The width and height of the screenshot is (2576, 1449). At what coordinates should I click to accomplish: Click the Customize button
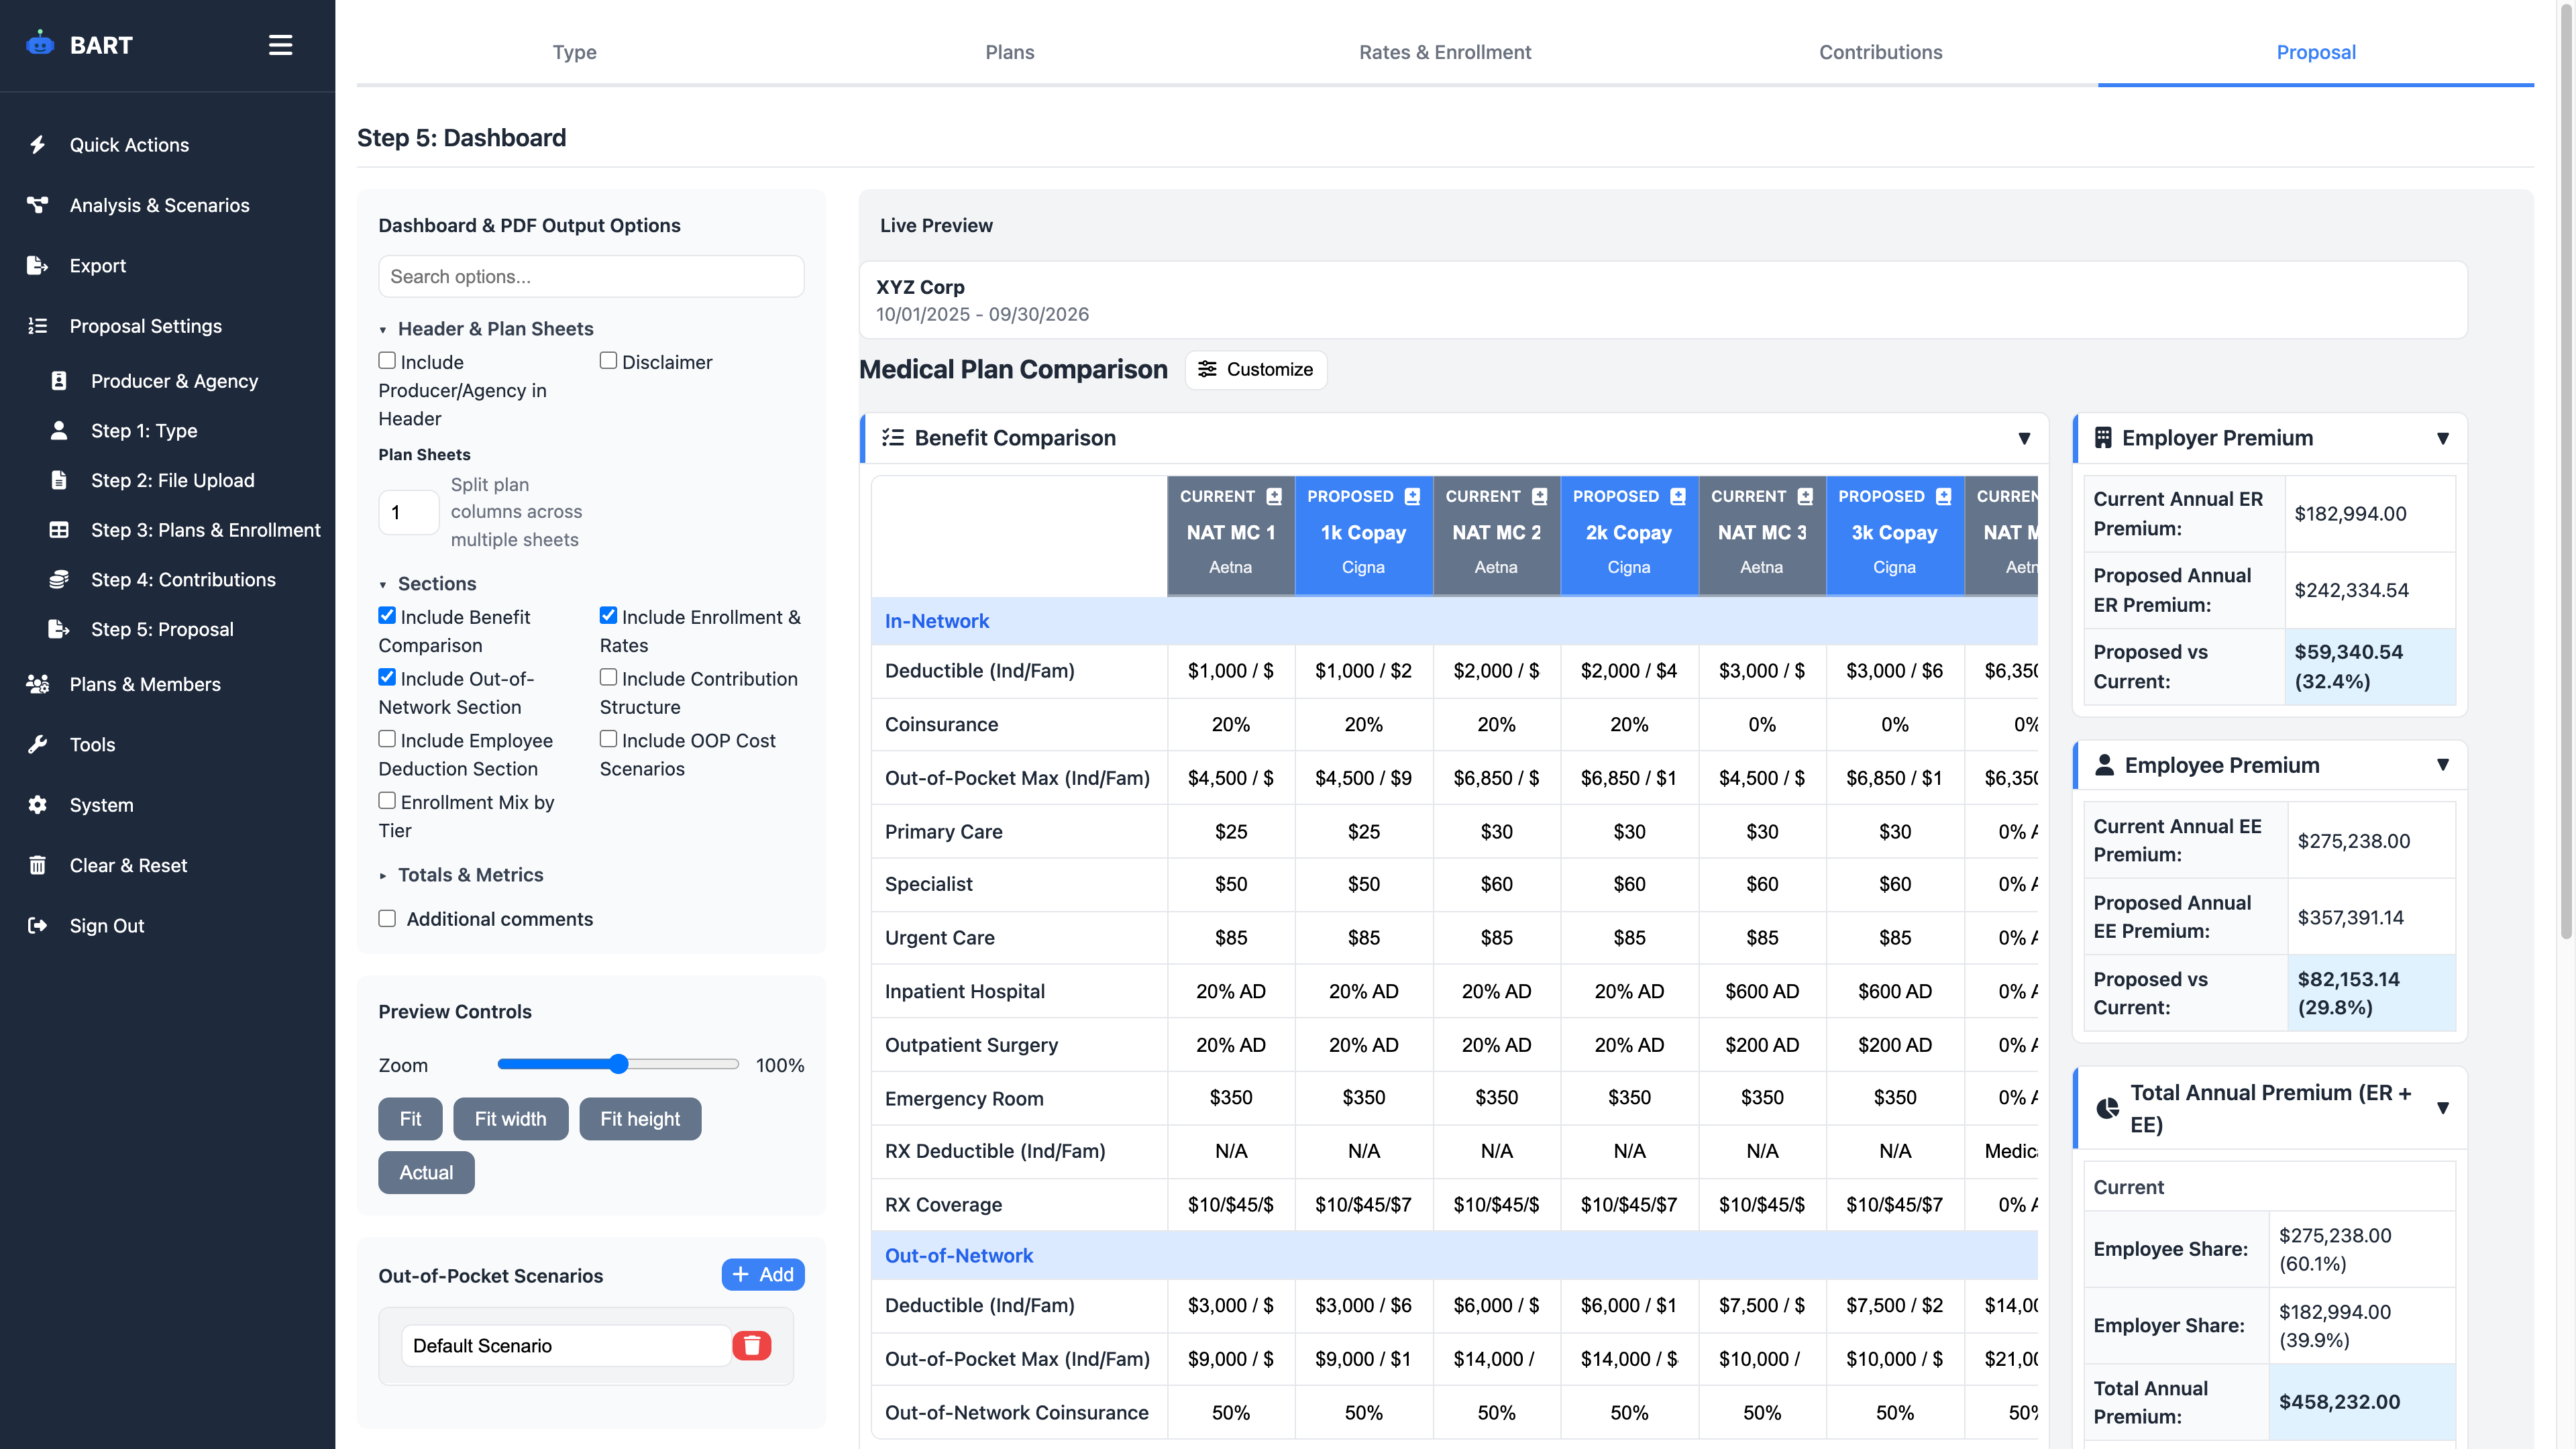[x=1256, y=369]
